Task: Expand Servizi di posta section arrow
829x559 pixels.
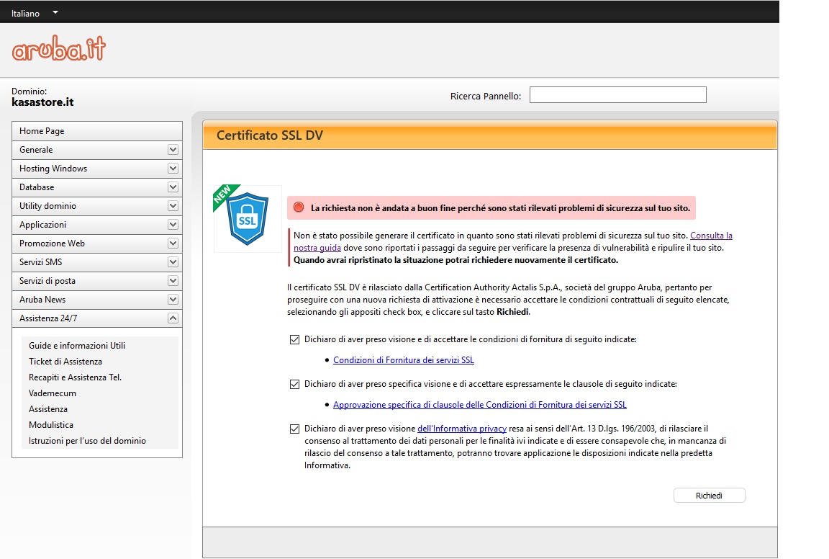Action: point(173,280)
